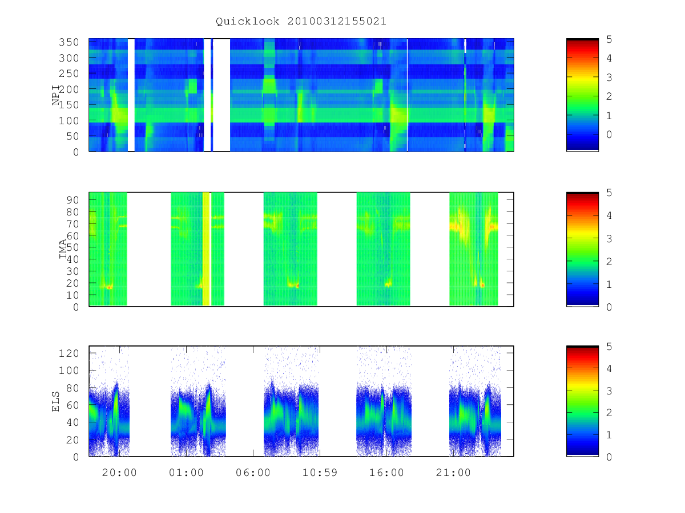Click the 01:00 time tick label

[186, 473]
